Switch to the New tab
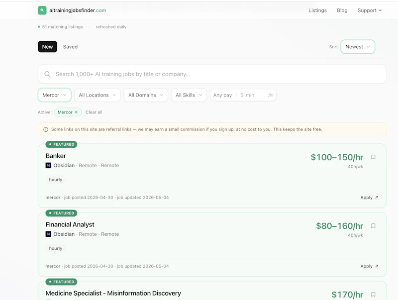 click(x=47, y=47)
